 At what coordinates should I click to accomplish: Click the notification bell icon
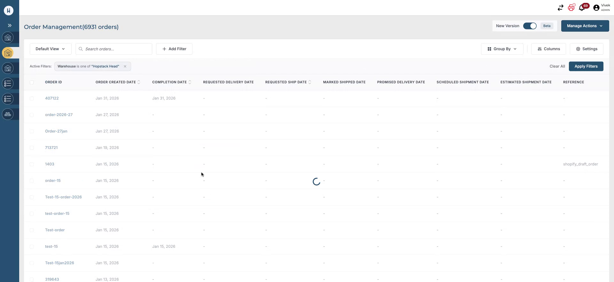pos(582,8)
